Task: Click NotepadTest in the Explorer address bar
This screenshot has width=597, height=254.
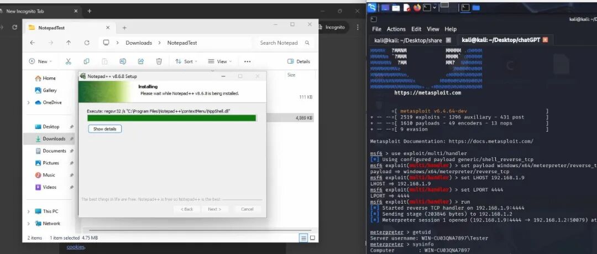Action: 182,43
